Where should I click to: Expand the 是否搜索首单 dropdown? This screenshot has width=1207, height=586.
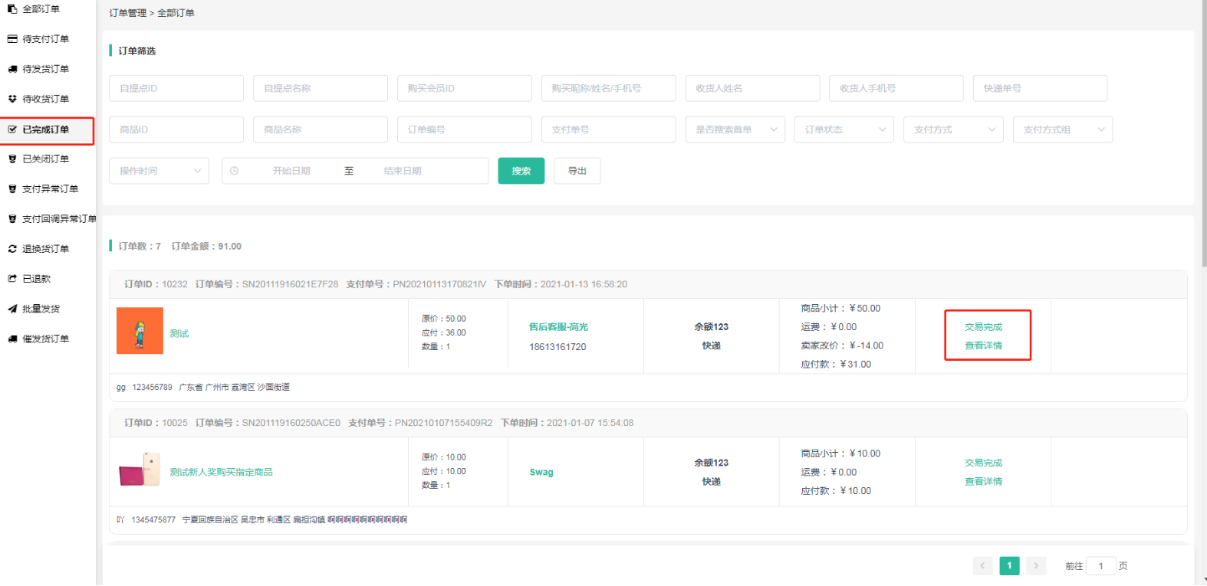click(x=735, y=129)
